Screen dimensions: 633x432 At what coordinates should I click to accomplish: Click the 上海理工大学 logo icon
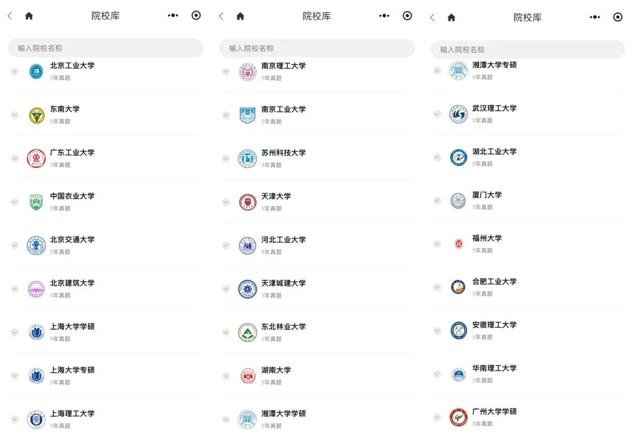[x=36, y=420]
